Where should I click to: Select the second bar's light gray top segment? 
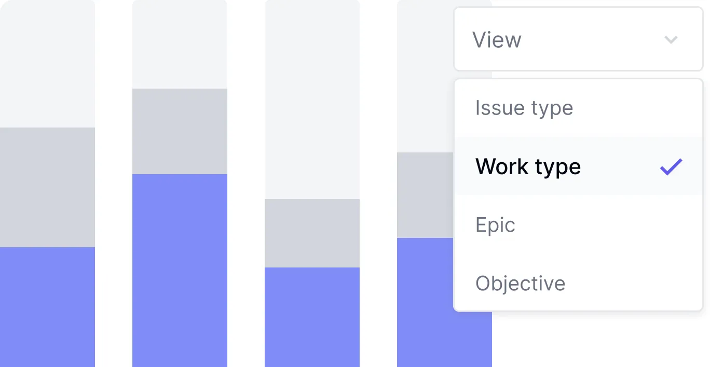pyautogui.click(x=180, y=45)
